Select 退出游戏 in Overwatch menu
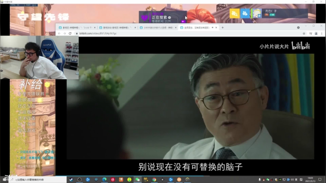This screenshot has width=326, height=183. click(27, 130)
